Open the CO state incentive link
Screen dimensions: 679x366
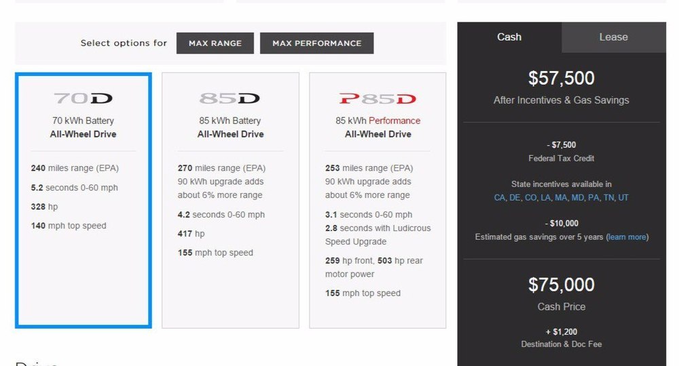coord(532,198)
